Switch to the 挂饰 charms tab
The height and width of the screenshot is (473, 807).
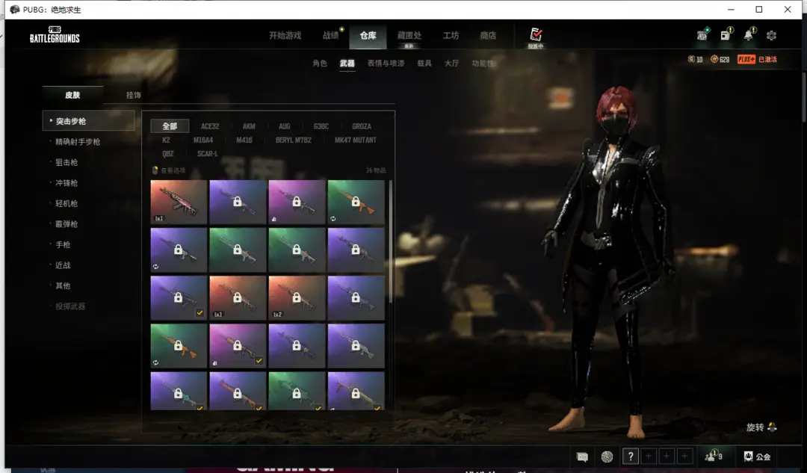(133, 95)
